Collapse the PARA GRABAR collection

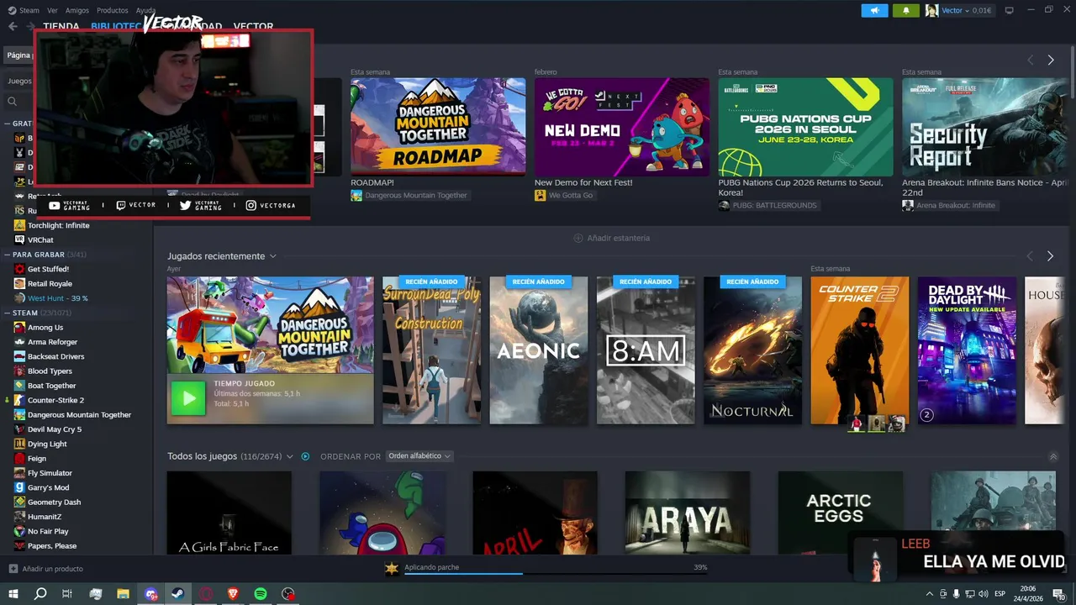8,254
